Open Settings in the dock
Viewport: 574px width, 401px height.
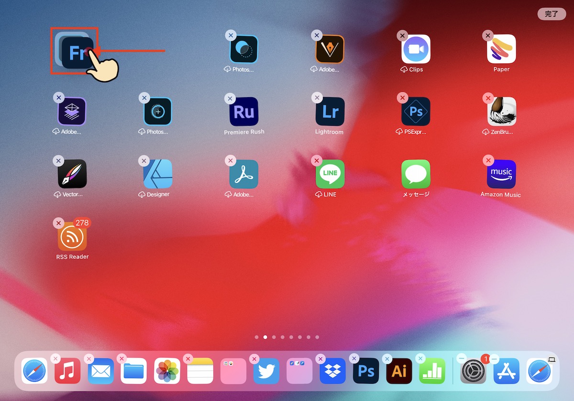pos(473,371)
